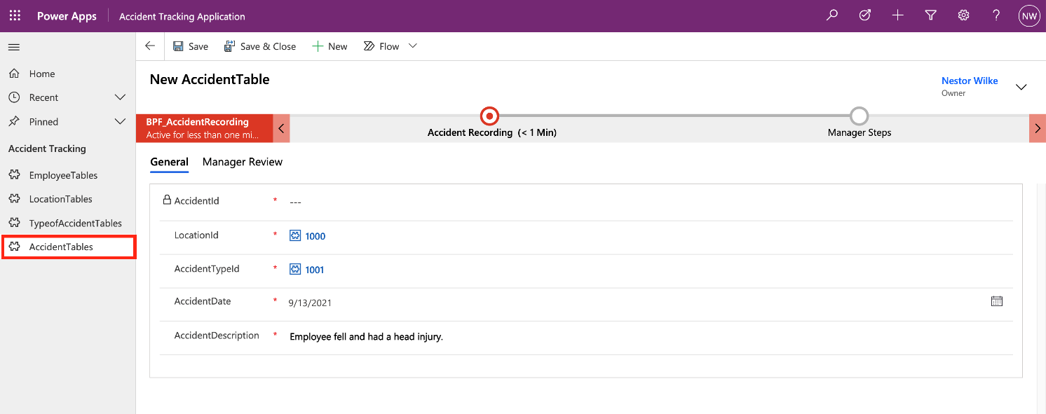Click the search magnifier icon
1046x414 pixels.
(x=832, y=15)
